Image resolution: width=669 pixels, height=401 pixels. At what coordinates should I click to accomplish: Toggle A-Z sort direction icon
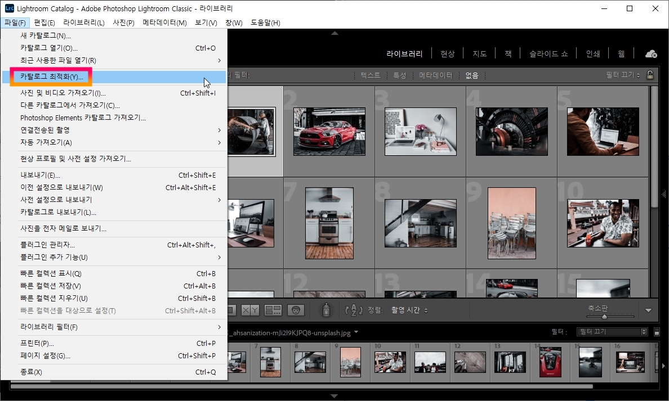[354, 310]
